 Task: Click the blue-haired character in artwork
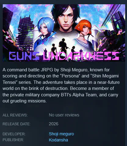pos(45,34)
